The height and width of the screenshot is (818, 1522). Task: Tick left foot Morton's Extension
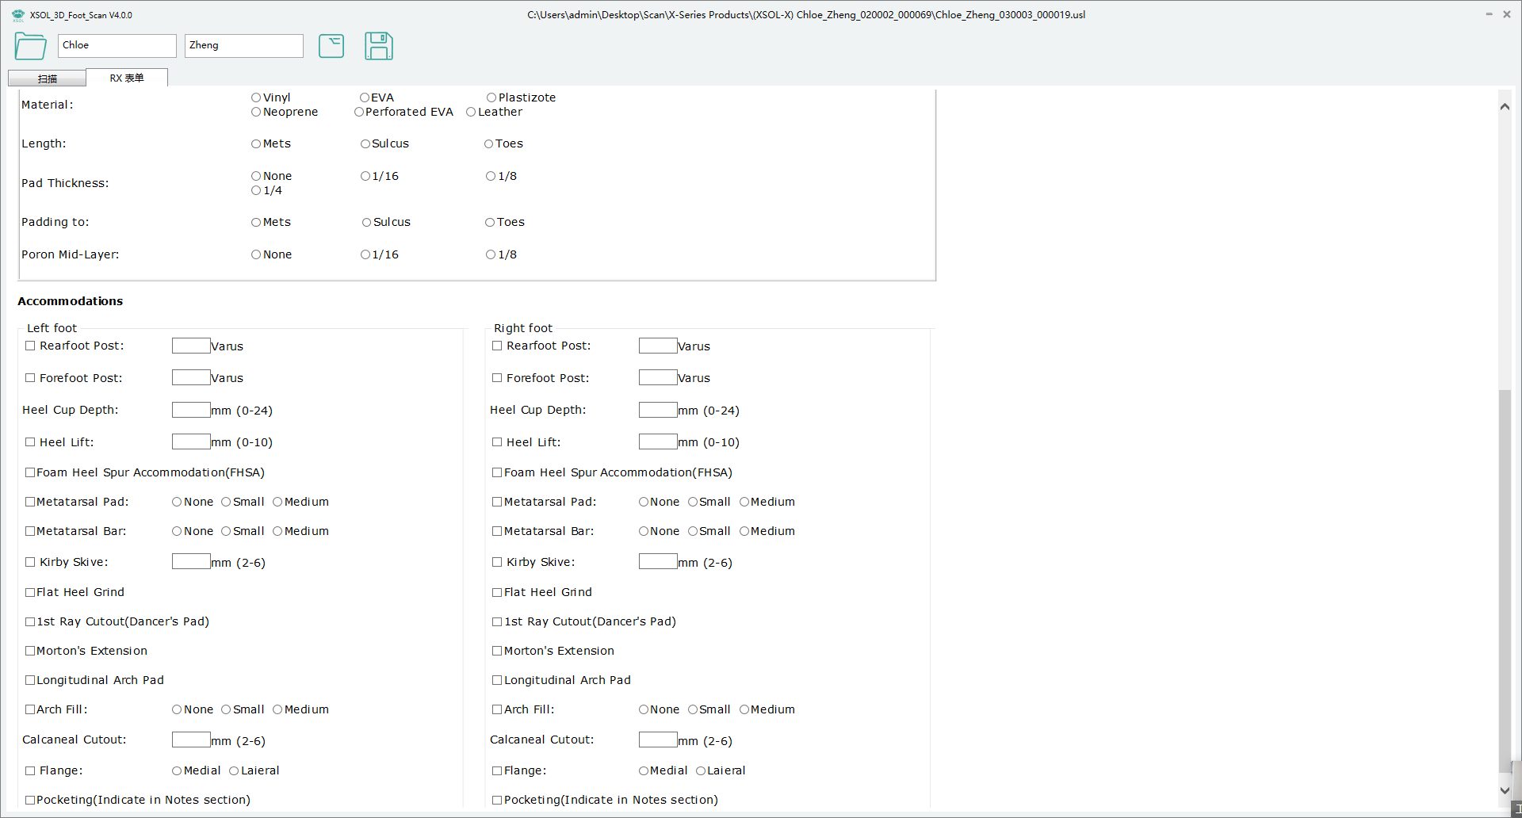pos(30,651)
